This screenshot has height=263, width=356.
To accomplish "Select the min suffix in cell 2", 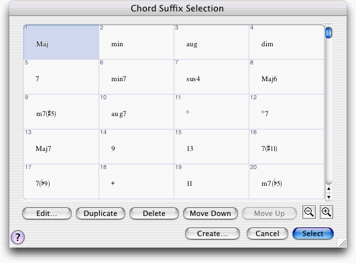I will tap(136, 42).
